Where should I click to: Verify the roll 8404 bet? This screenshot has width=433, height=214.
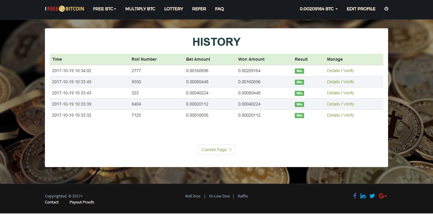(349, 104)
